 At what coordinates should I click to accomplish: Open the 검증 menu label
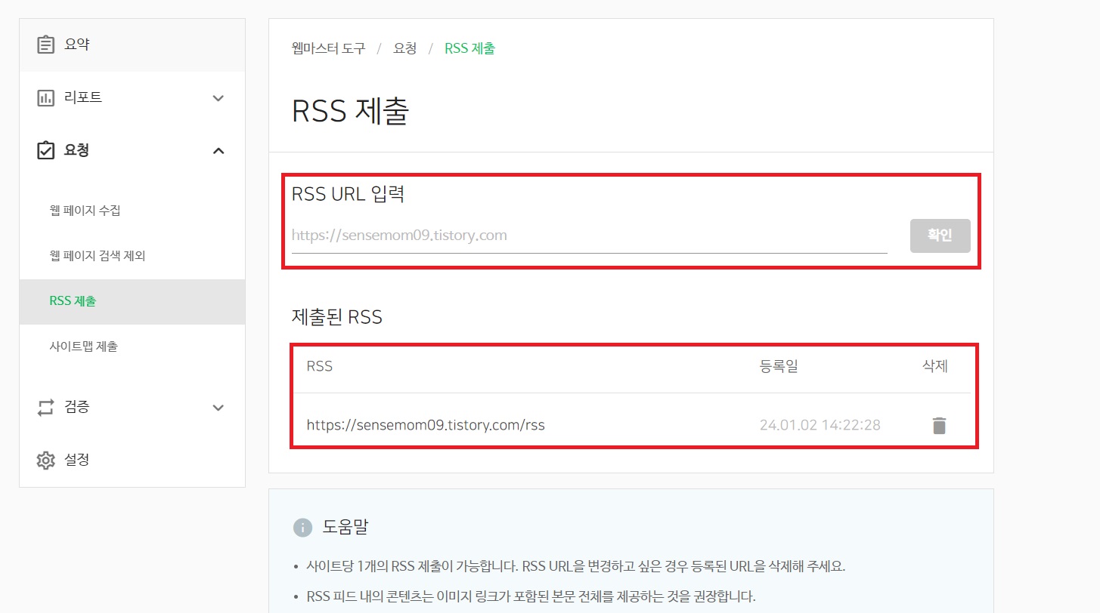coord(77,407)
